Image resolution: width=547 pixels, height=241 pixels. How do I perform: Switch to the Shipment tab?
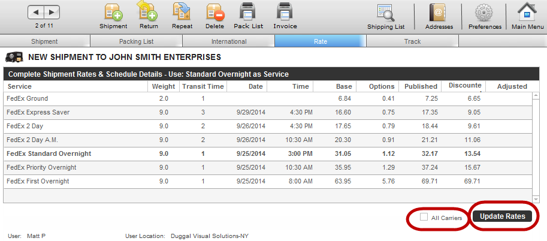pos(45,41)
